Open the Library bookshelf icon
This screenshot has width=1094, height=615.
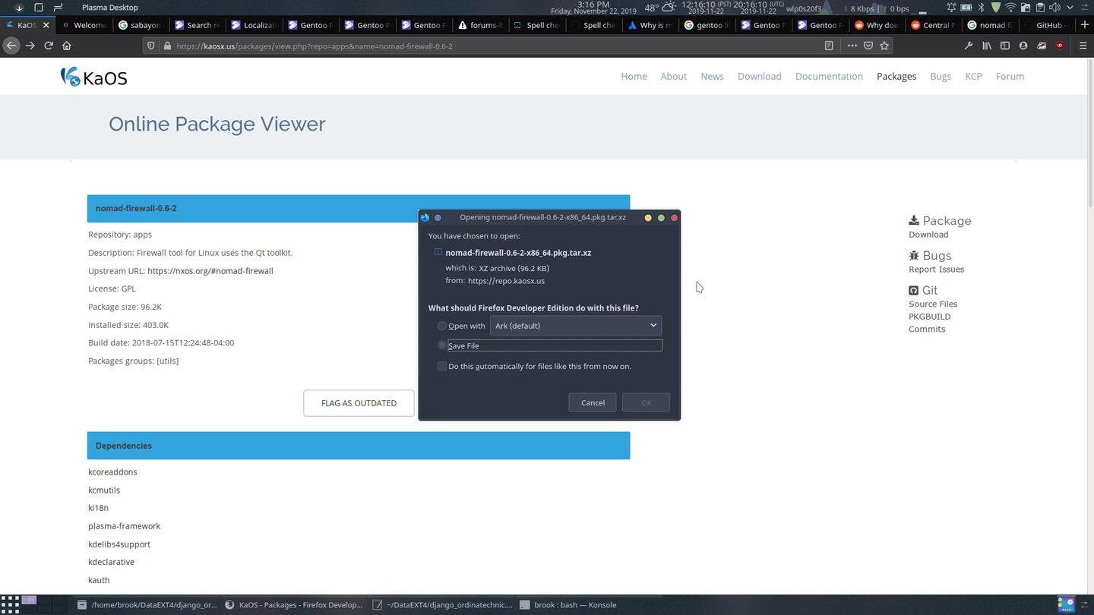[987, 46]
